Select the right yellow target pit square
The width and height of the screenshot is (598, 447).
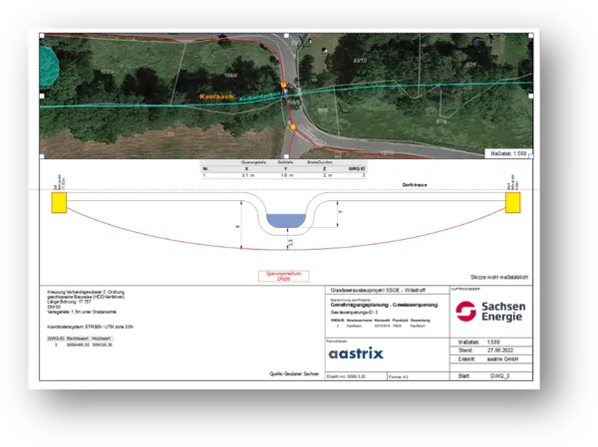click(x=513, y=202)
